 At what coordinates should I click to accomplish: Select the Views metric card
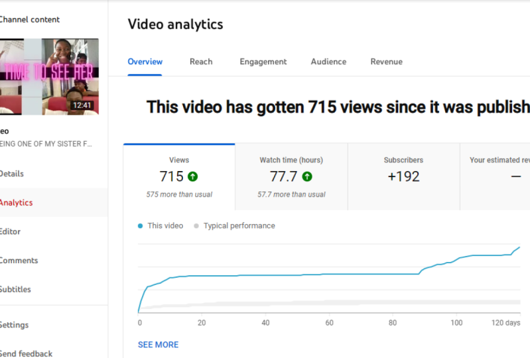tap(179, 177)
